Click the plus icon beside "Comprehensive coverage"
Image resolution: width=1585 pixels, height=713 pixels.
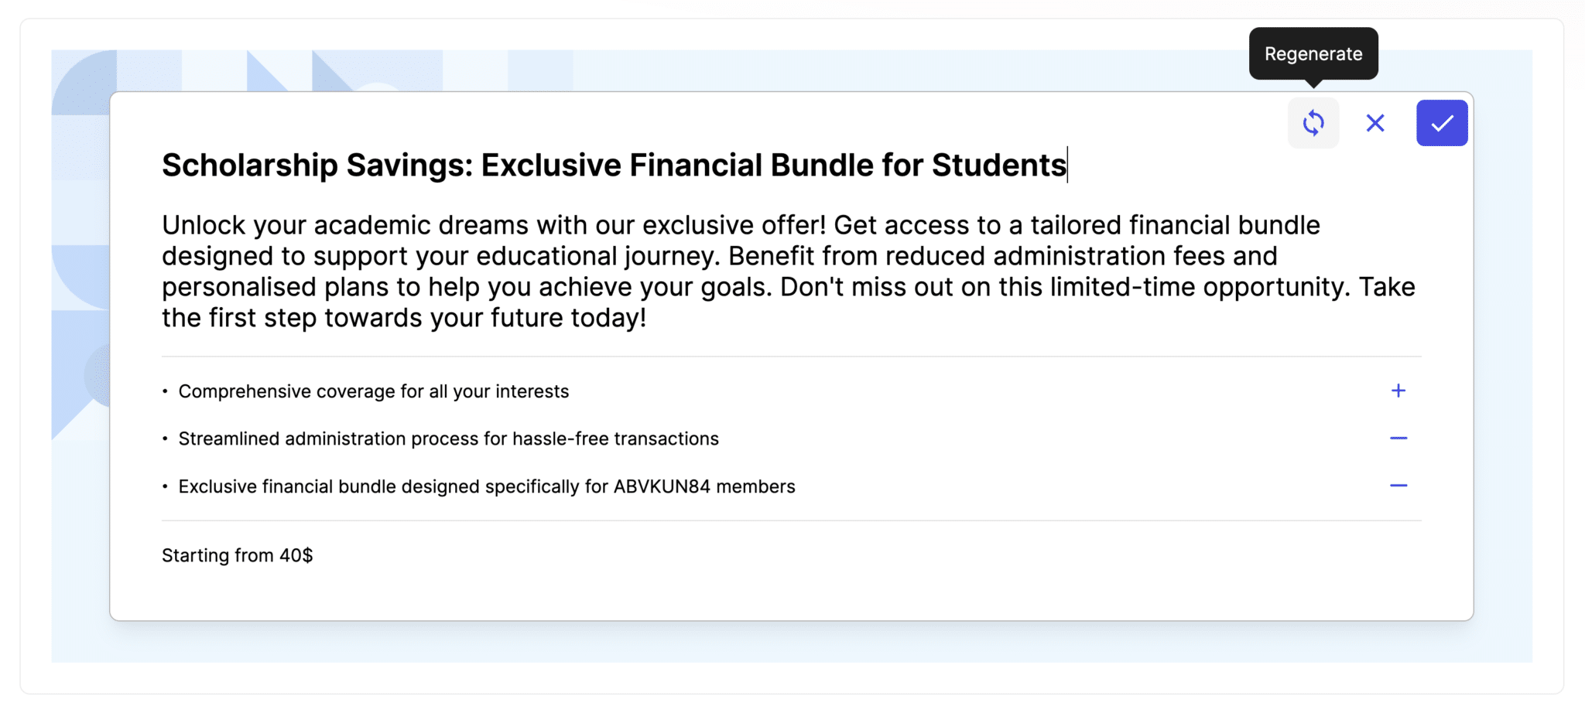(x=1398, y=391)
